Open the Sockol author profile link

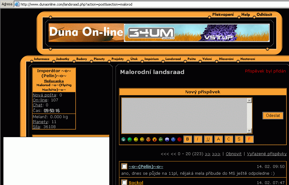coord(136,183)
